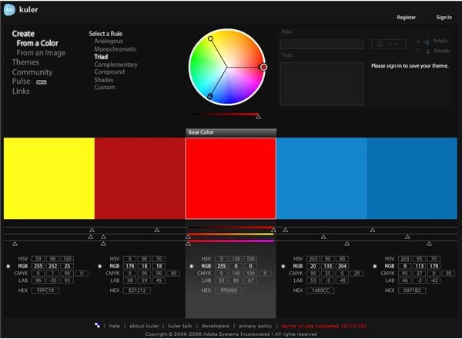This screenshot has height=339, width=462.
Task: Click the base color yellow slider track
Action: 231,234
